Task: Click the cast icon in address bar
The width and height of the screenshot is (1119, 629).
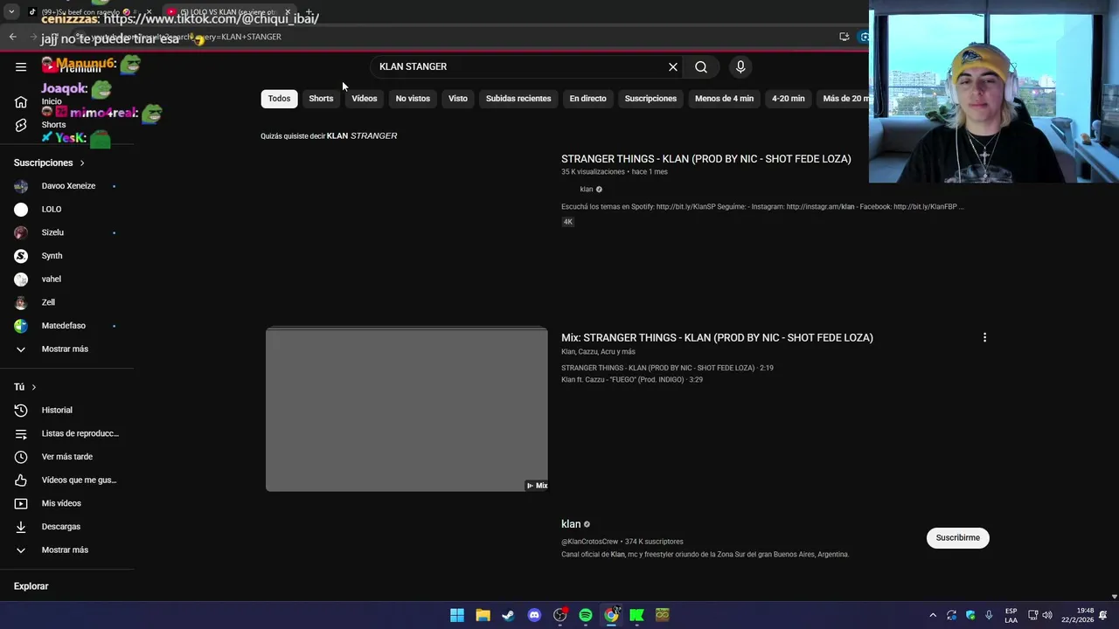Action: tap(844, 37)
